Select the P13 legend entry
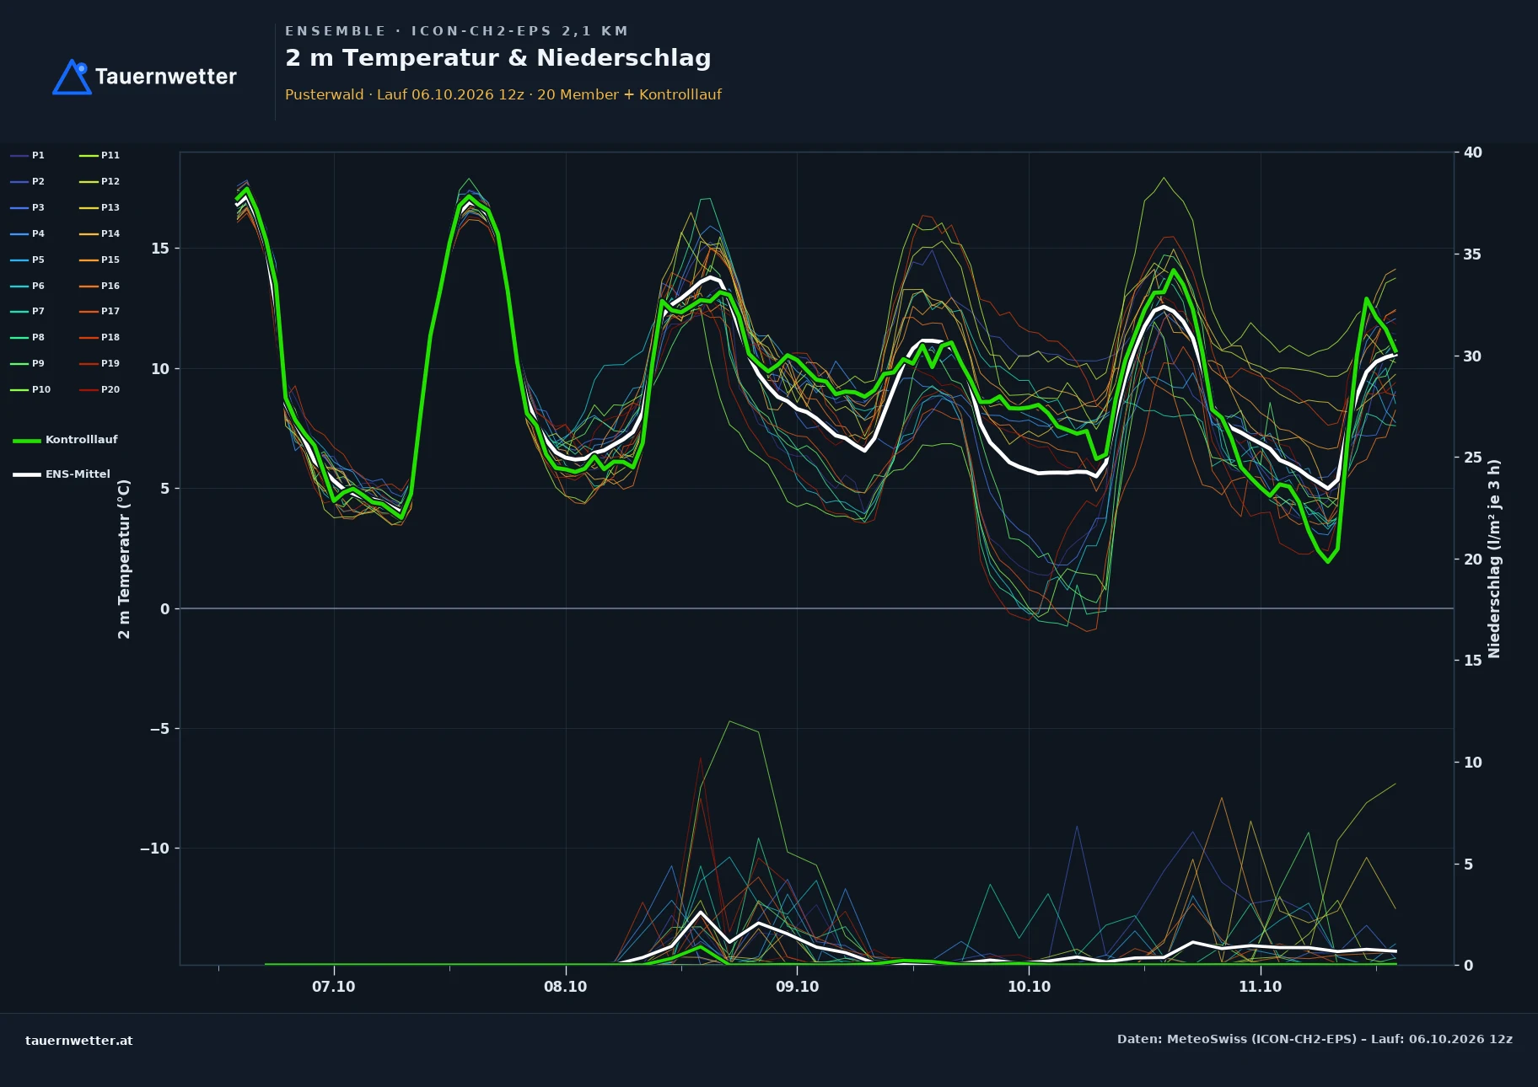 point(99,207)
